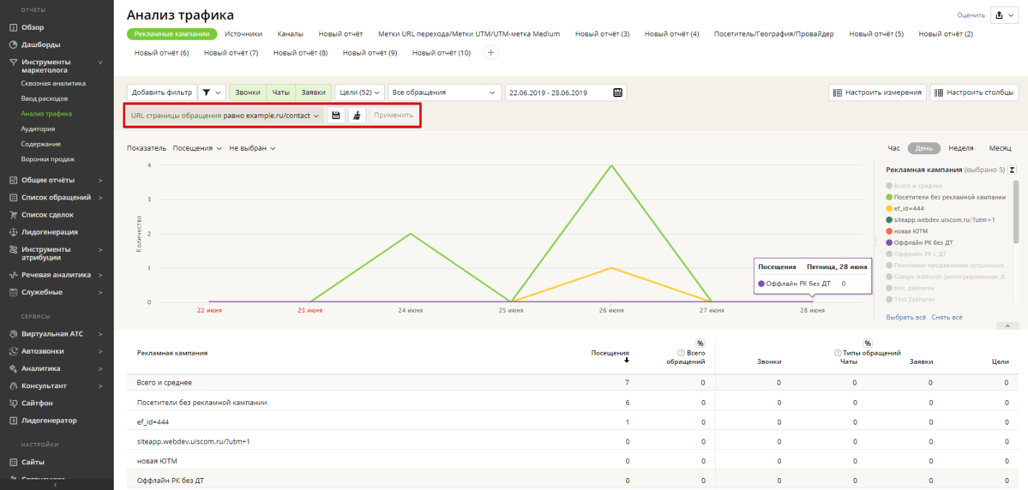Toggle legend series ef_id=444
1028x490 pixels.
click(x=904, y=208)
